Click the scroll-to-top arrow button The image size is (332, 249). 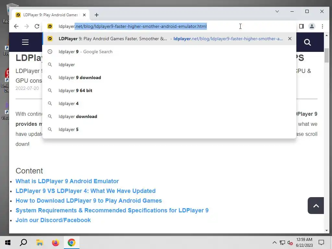tap(316, 206)
